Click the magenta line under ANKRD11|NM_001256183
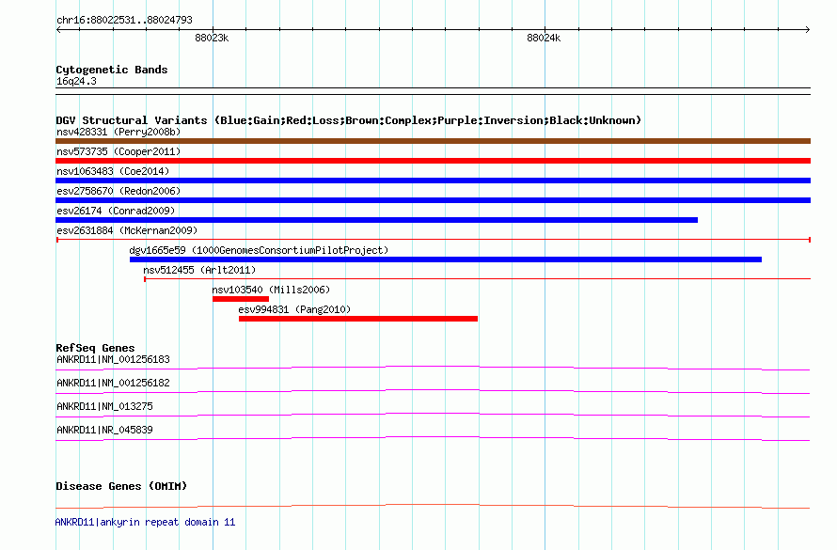Screen dimensions: 837x550 click(433, 368)
